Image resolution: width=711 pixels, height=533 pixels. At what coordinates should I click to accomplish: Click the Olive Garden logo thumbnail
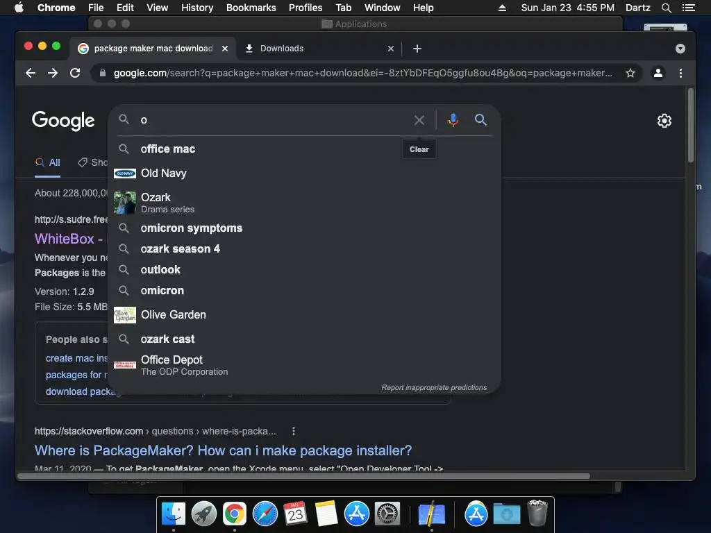pyautogui.click(x=125, y=315)
